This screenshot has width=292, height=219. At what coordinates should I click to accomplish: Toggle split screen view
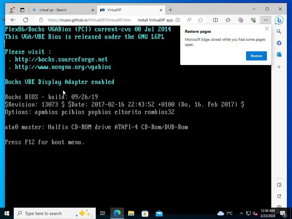tap(215, 20)
